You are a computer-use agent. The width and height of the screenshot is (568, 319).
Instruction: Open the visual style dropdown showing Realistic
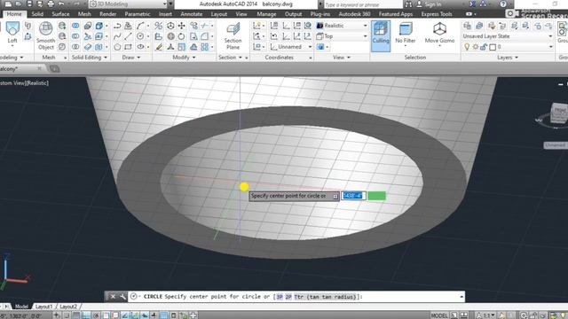(342, 26)
